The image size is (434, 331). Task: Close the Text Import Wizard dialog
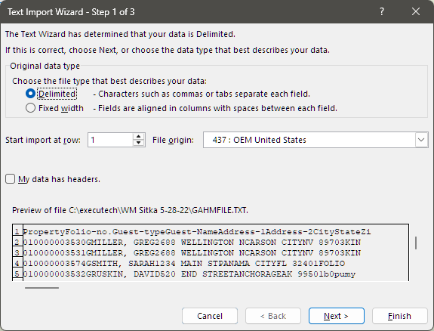pyautogui.click(x=416, y=11)
